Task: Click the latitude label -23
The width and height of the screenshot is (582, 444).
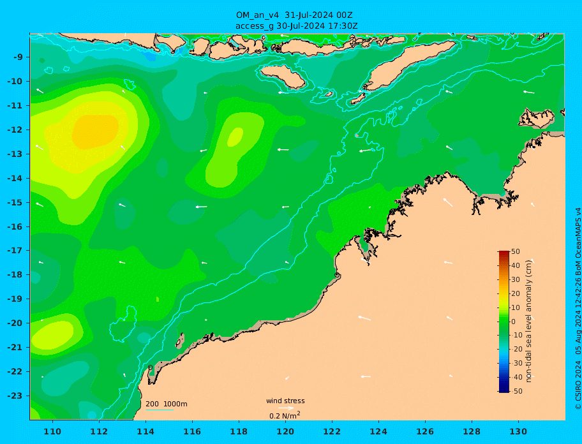Action: click(x=15, y=396)
